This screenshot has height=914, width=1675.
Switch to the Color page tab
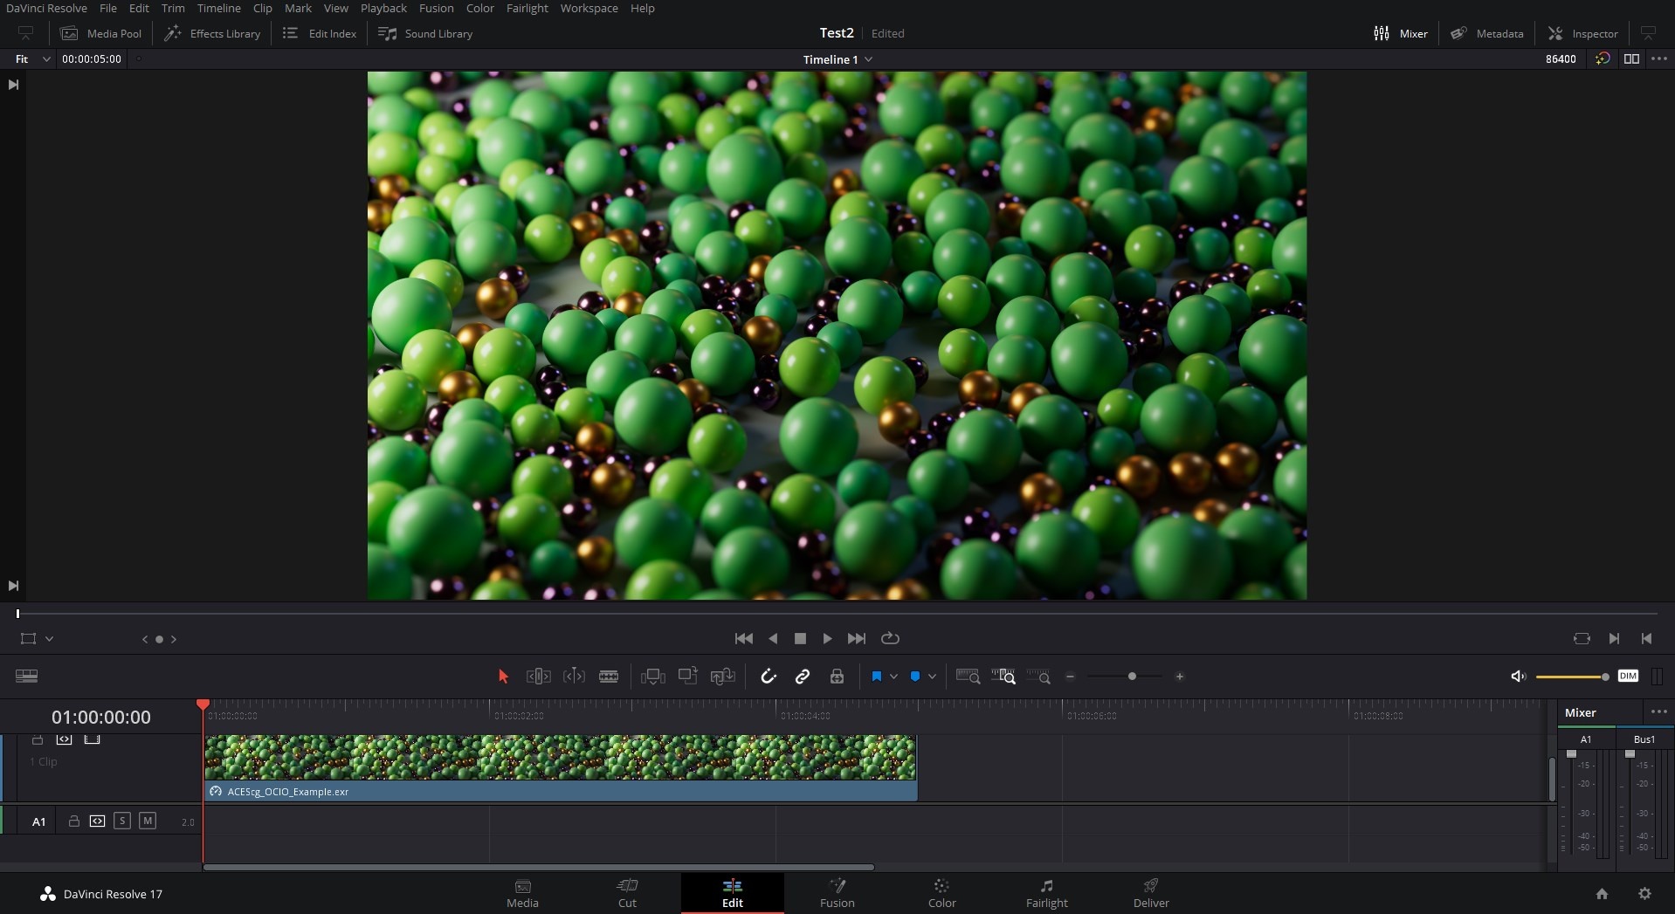click(x=941, y=893)
